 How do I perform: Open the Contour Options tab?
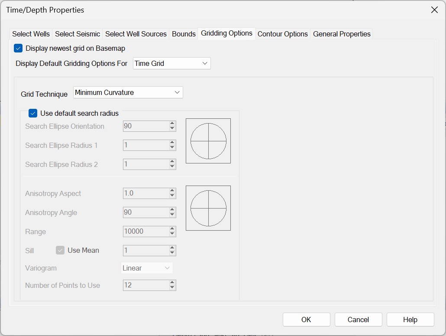tap(282, 34)
